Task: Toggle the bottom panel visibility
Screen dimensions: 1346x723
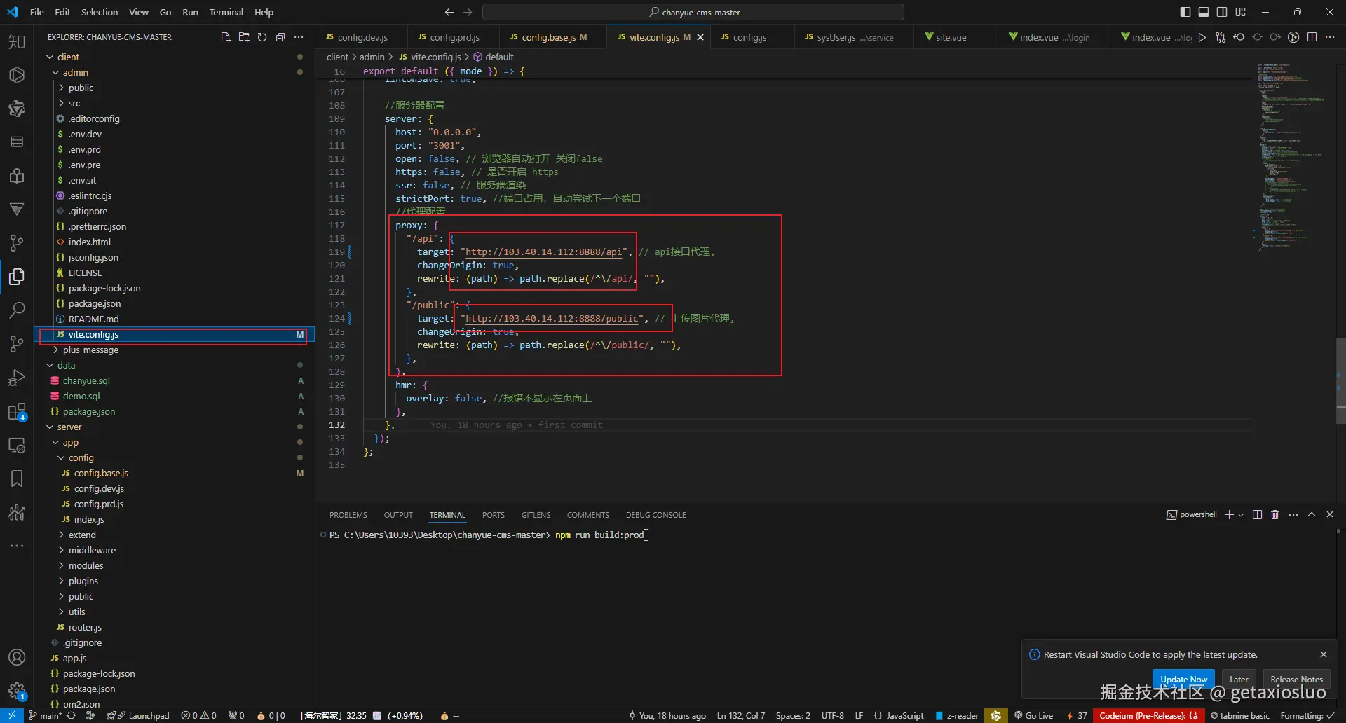Action: click(1204, 12)
